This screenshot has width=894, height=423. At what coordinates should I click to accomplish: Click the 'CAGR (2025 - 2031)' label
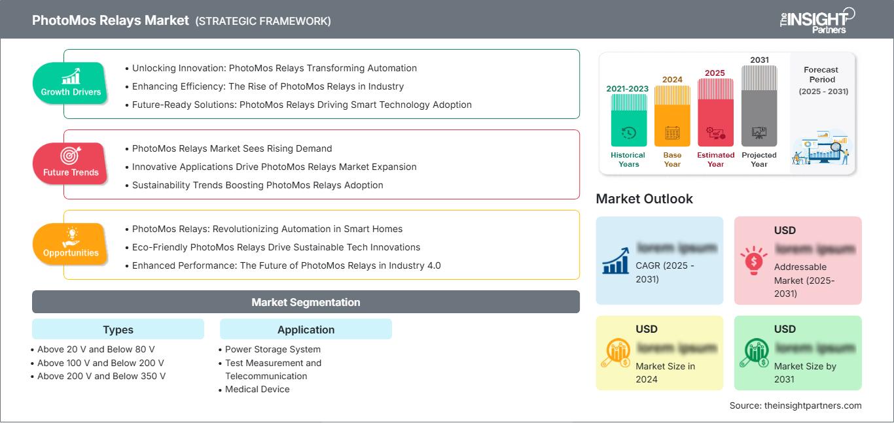coord(665,273)
